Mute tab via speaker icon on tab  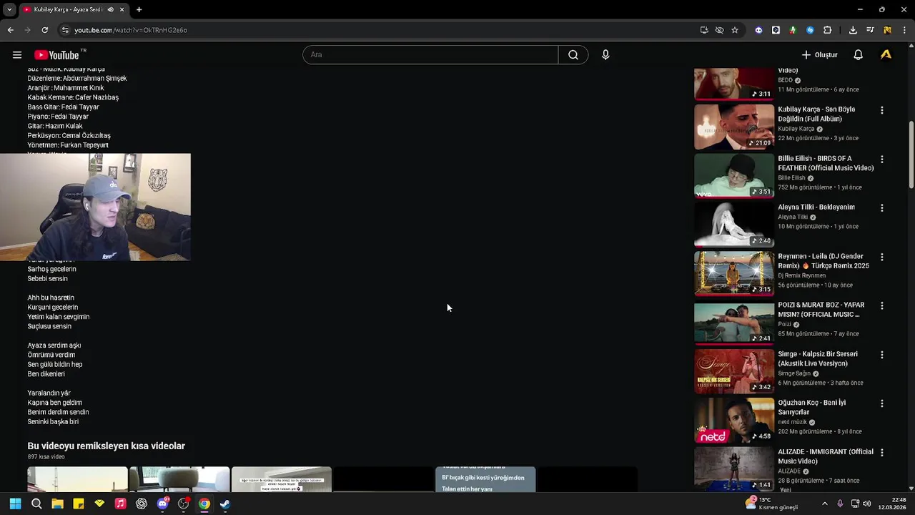coord(110,9)
